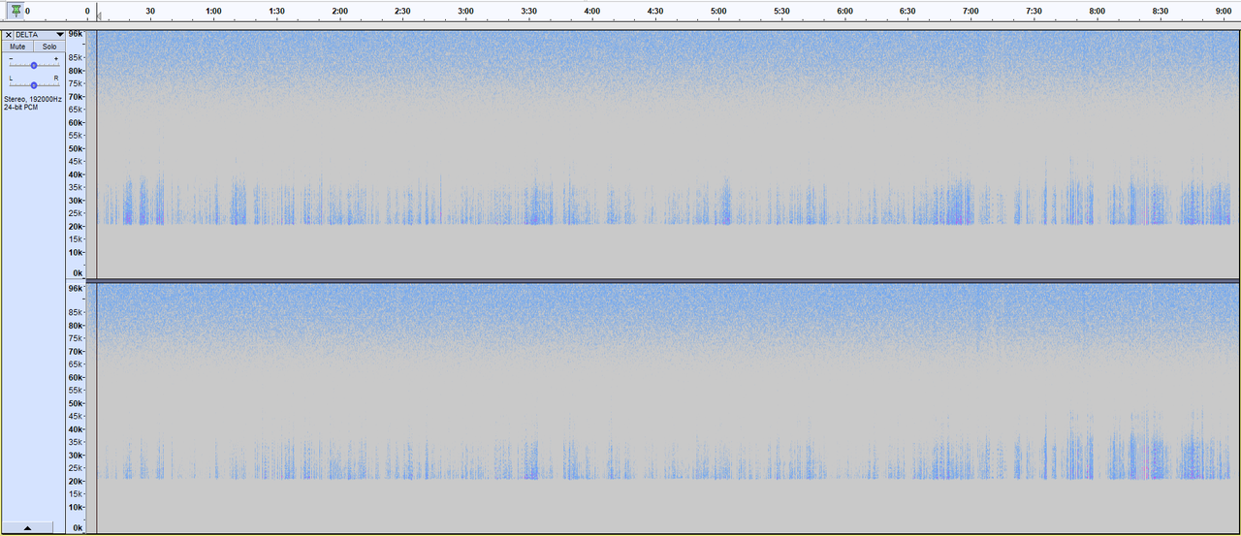The height and width of the screenshot is (536, 1241).
Task: Click timeline ruler at 4:00
Action: pyautogui.click(x=591, y=11)
